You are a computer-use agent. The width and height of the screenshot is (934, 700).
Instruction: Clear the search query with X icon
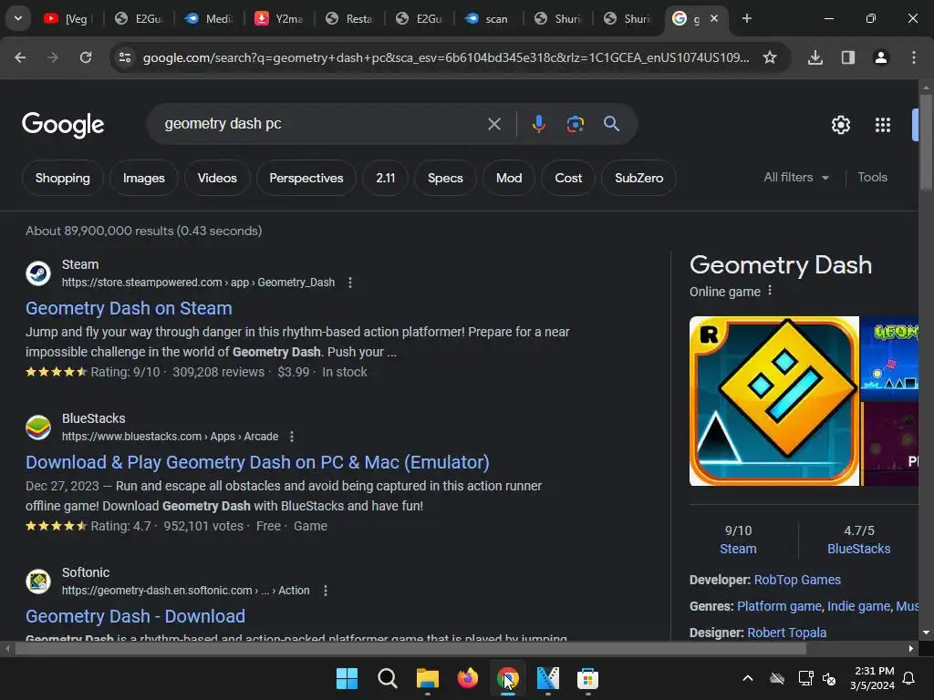tap(493, 124)
